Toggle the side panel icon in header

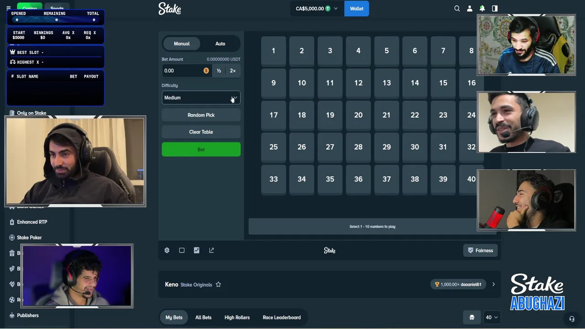coord(495,8)
